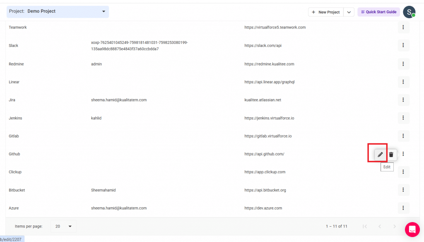Open the user profile avatar menu
The width and height of the screenshot is (424, 242).
409,12
